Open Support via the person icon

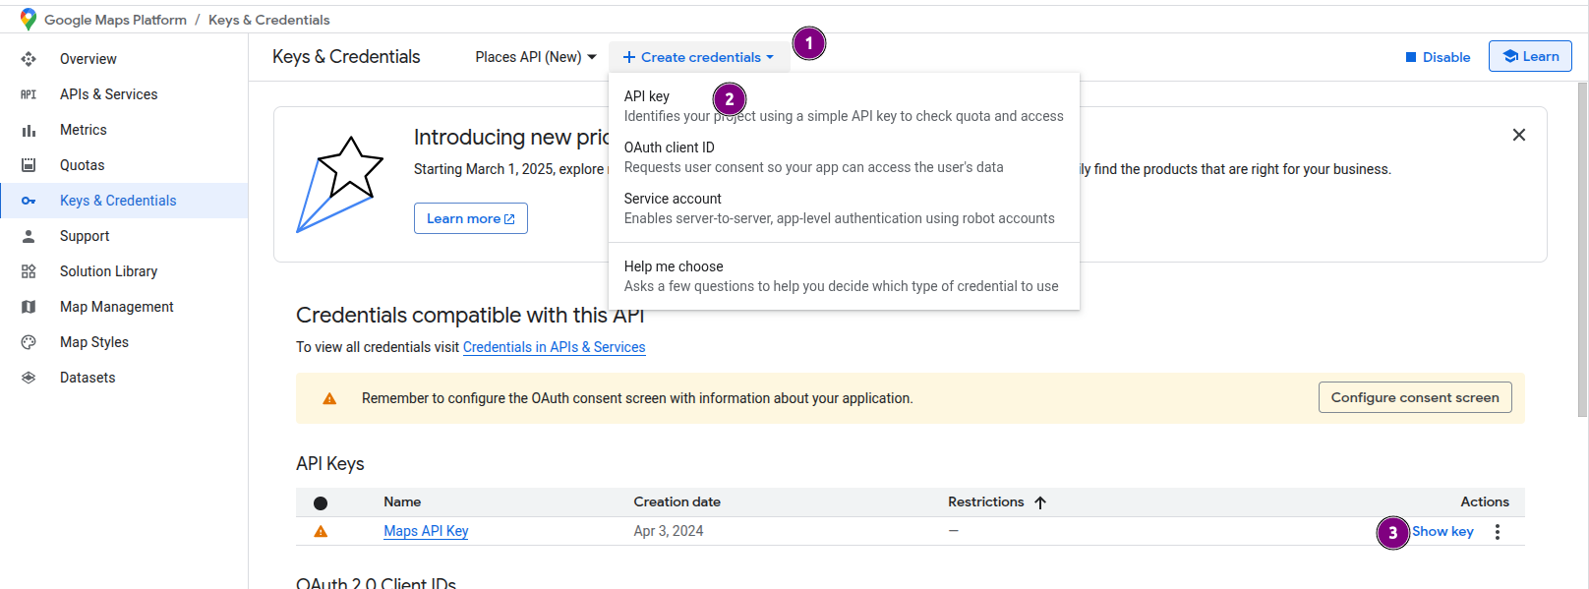[29, 236]
